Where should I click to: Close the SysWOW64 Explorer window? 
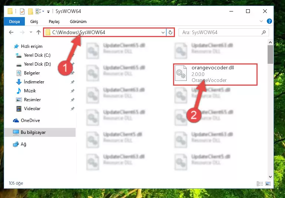pyautogui.click(x=265, y=11)
